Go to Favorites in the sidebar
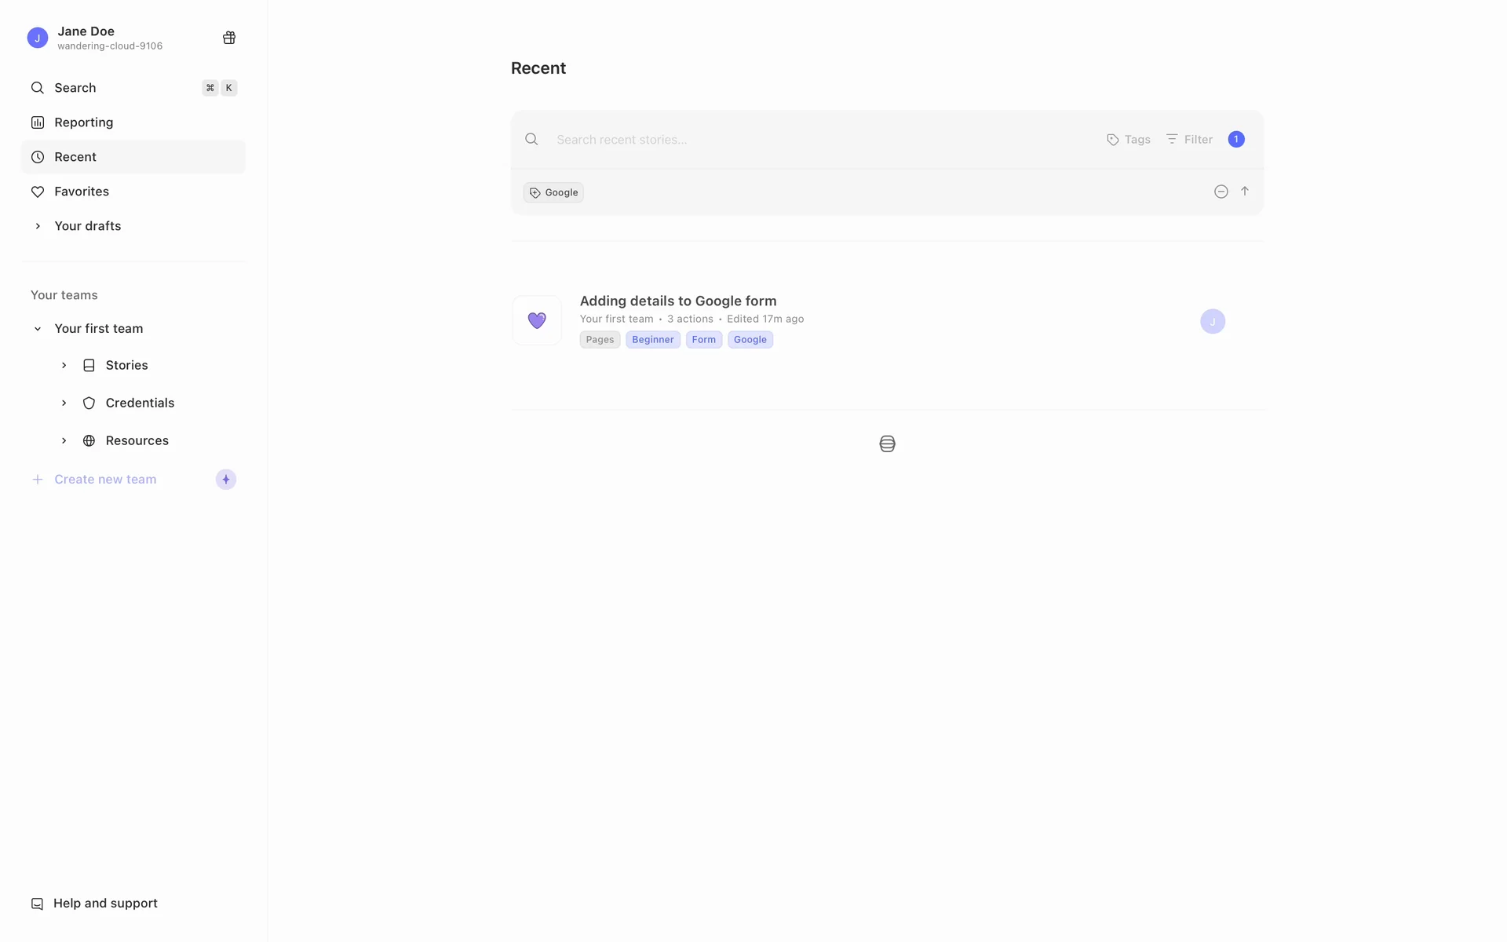Image resolution: width=1507 pixels, height=942 pixels. pyautogui.click(x=82, y=192)
